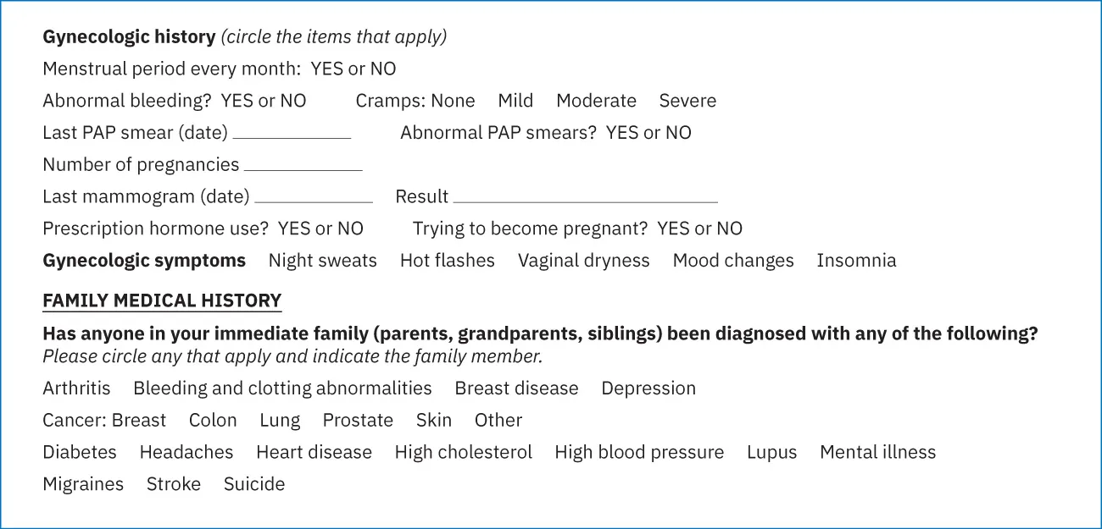Choose 'Vaginal dryness' symptom

583,261
